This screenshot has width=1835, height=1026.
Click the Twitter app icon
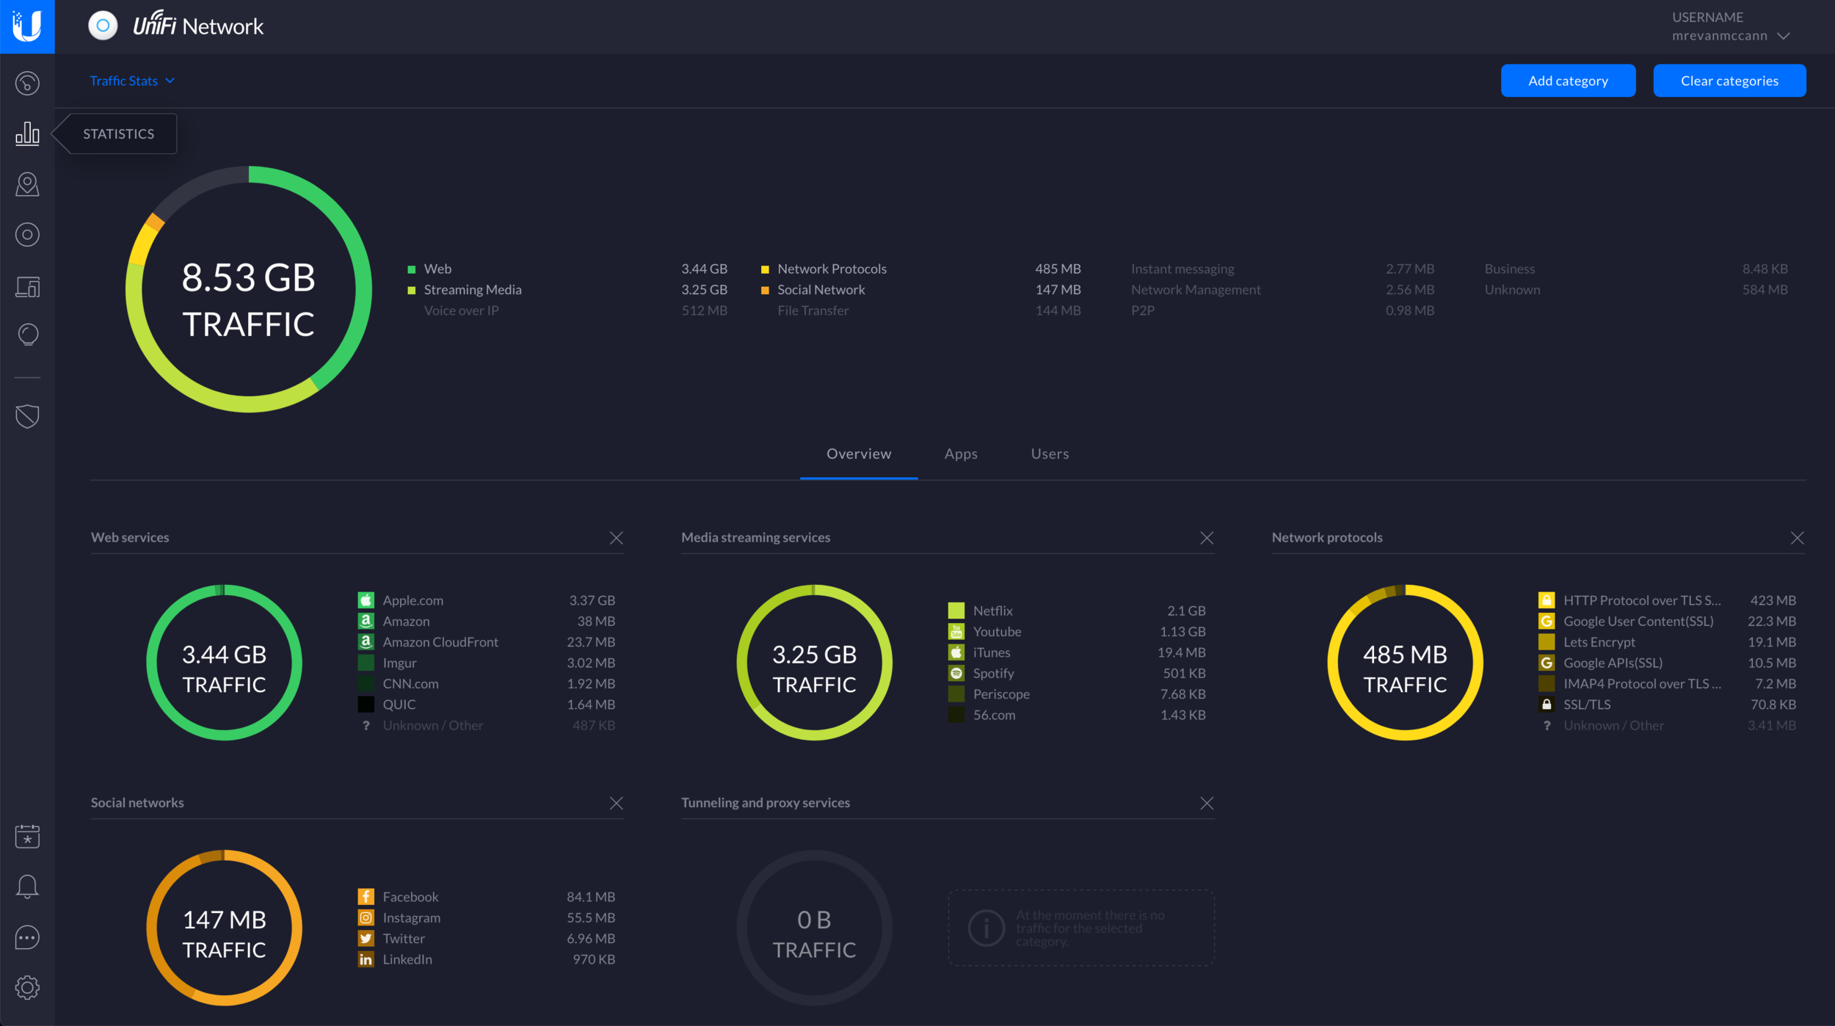point(366,939)
